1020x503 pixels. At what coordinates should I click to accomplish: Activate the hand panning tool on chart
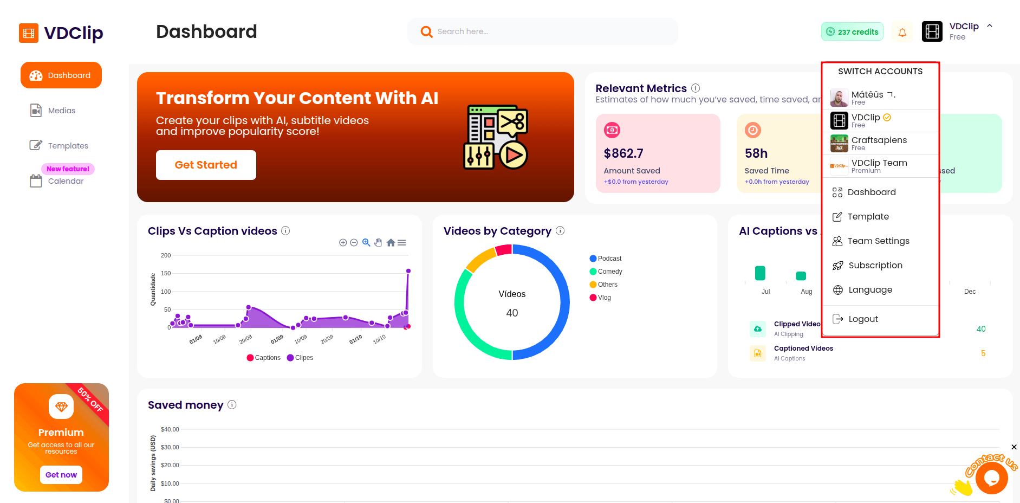378,242
